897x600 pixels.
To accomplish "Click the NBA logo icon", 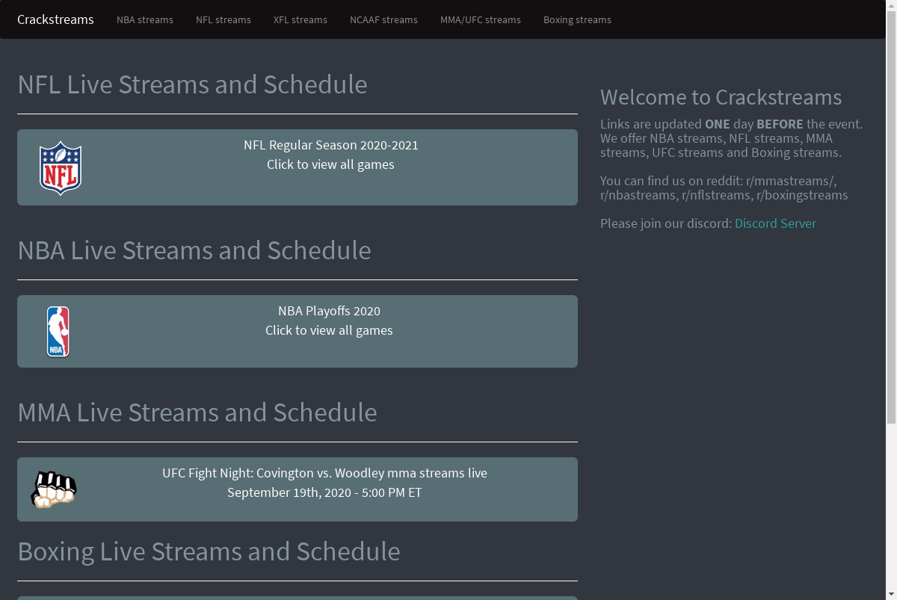I will pyautogui.click(x=58, y=331).
